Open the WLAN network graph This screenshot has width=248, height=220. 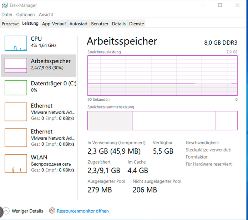coord(16,164)
